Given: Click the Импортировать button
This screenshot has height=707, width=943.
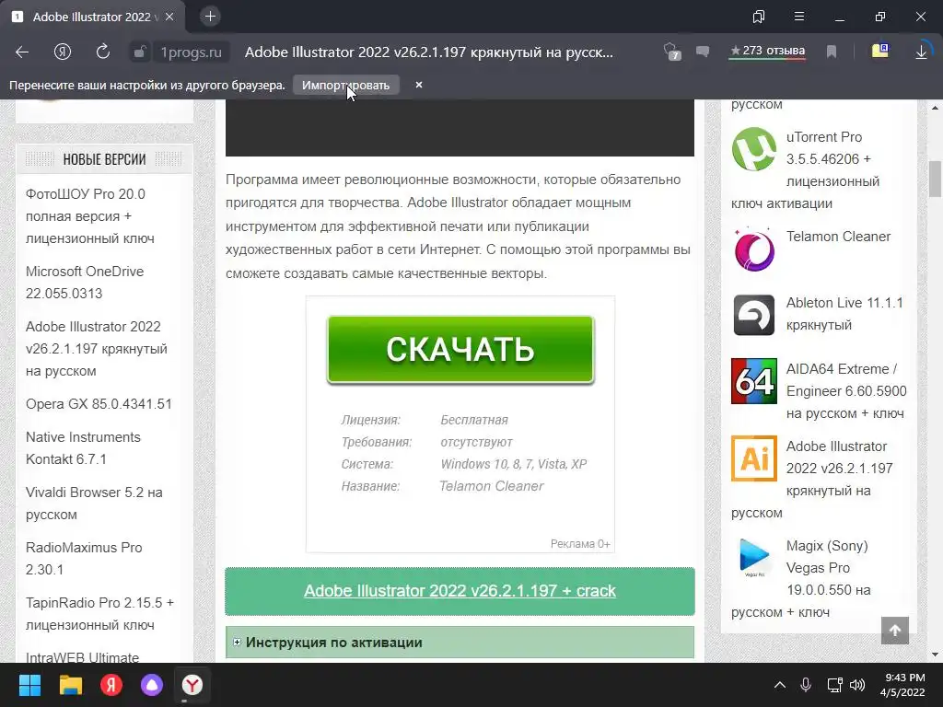Looking at the screenshot, I should point(346,86).
